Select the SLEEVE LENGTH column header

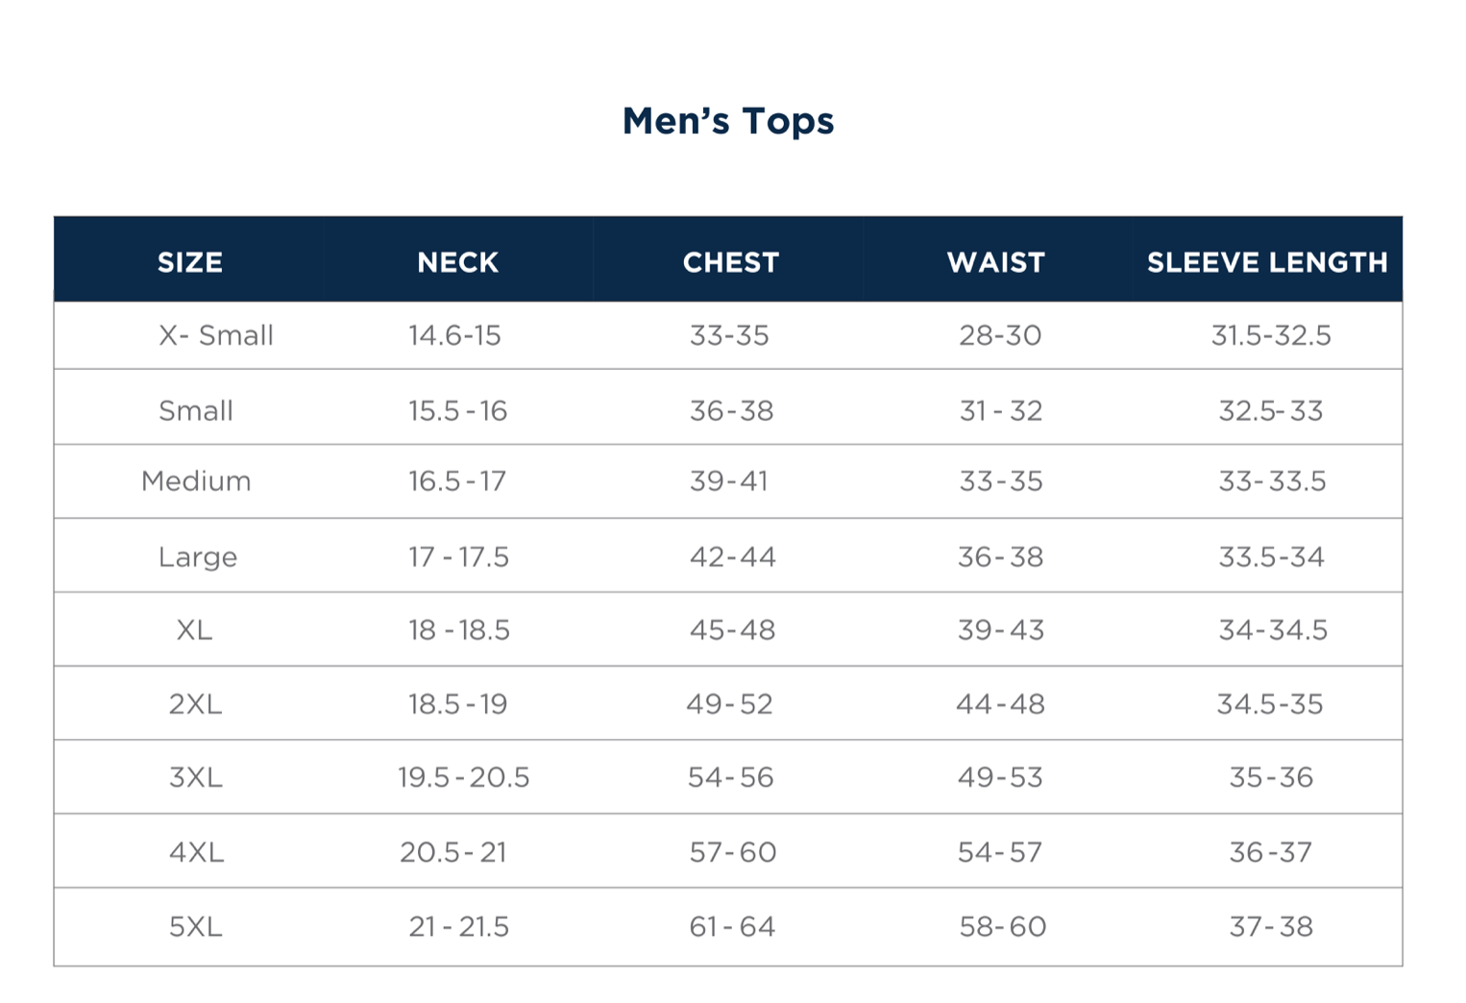click(x=1267, y=262)
